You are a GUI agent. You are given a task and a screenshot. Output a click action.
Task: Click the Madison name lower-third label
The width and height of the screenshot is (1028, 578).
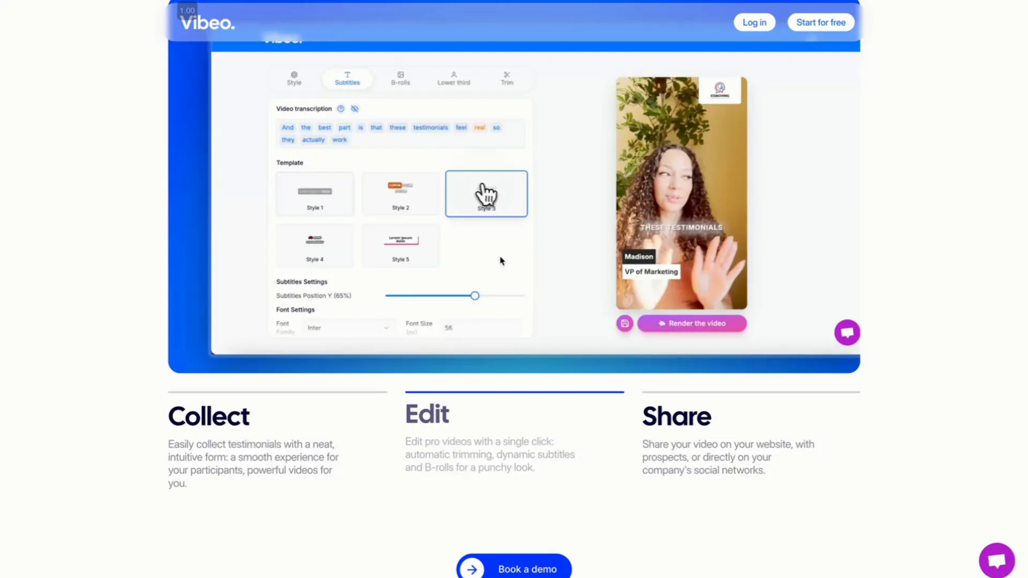[639, 256]
